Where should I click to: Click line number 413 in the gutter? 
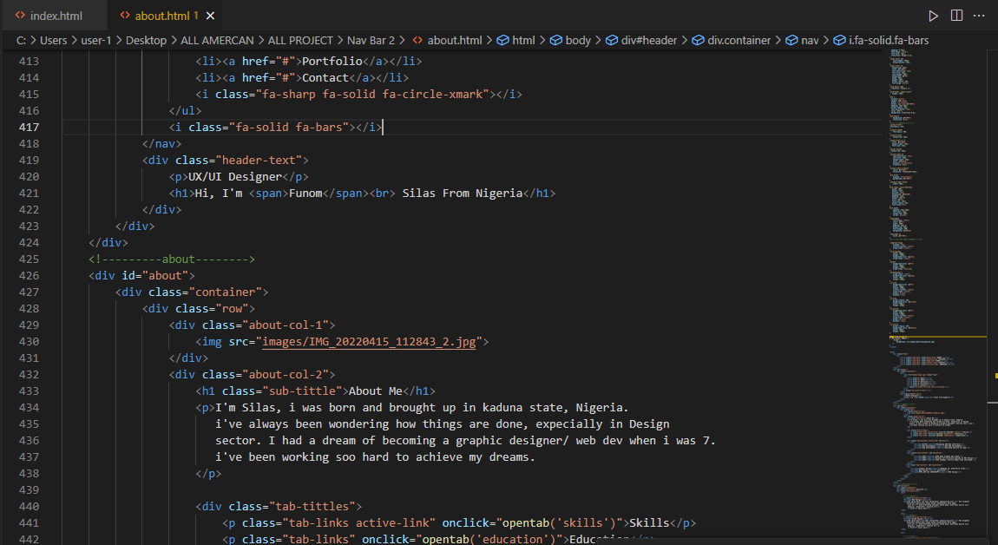coord(29,61)
